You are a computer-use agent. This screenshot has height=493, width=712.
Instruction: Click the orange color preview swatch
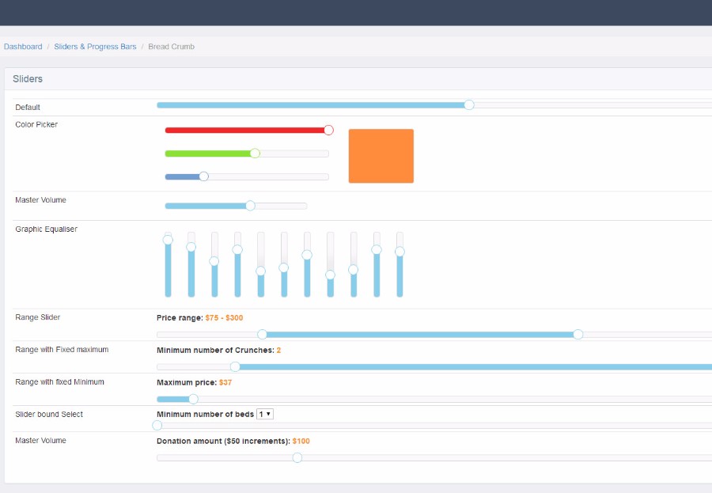click(x=381, y=156)
